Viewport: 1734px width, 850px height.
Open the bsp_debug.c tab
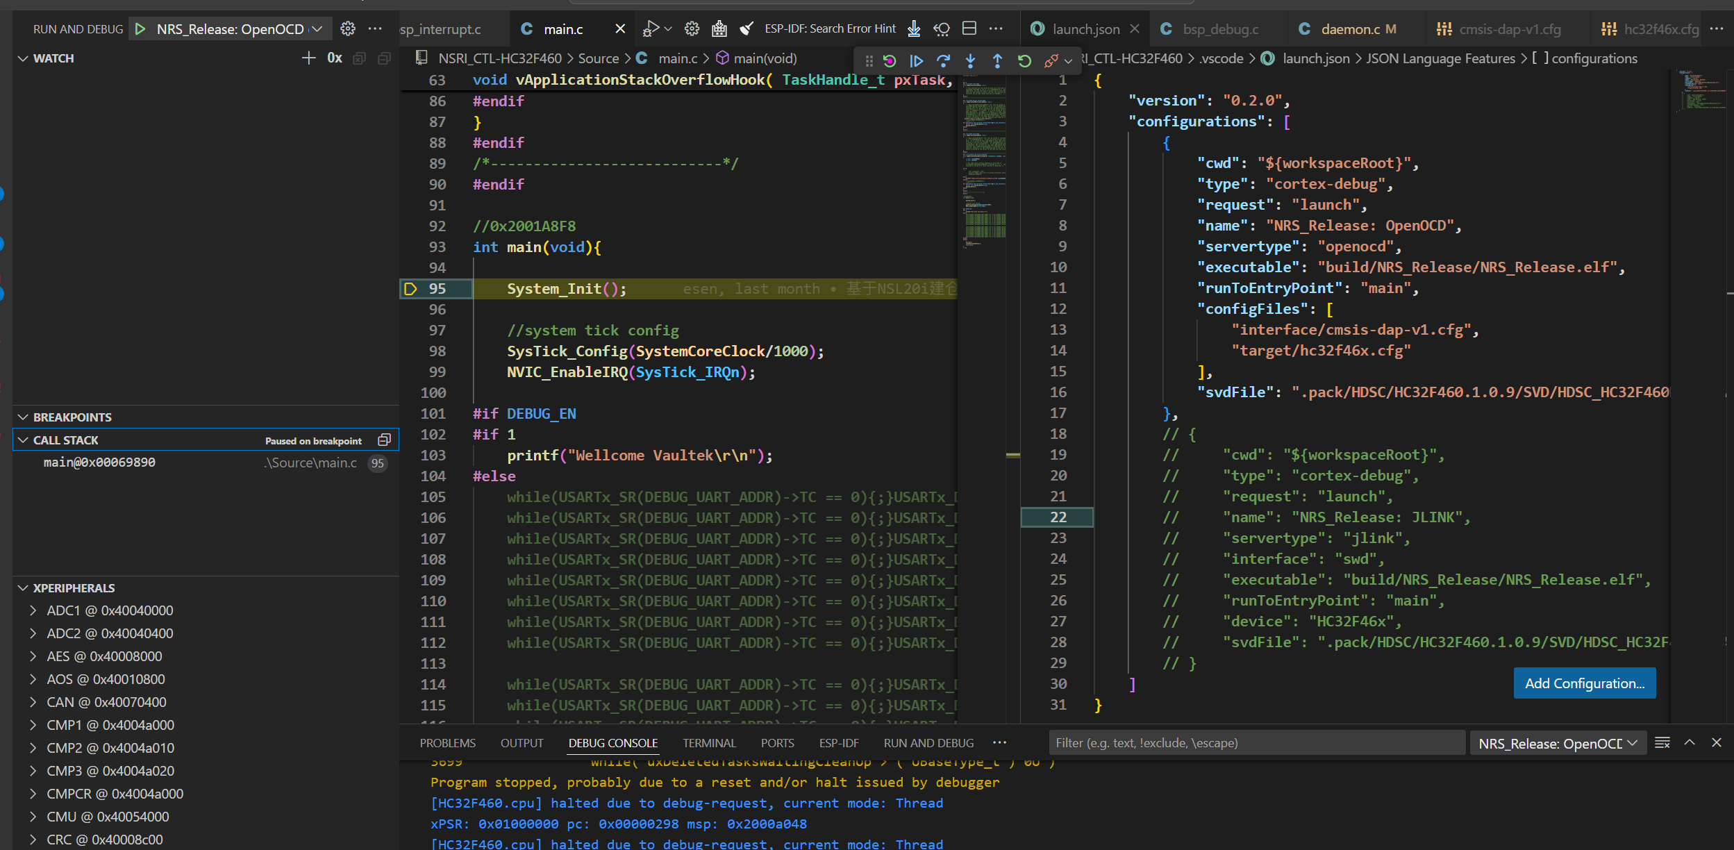[x=1220, y=29]
